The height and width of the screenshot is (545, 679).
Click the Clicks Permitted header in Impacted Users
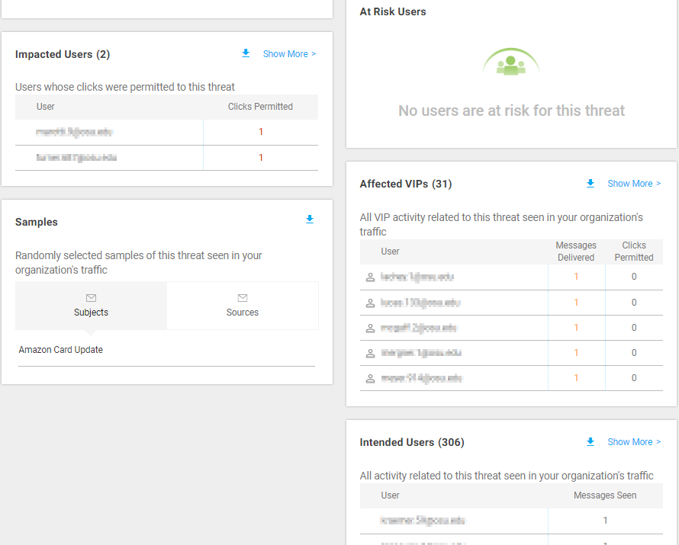pyautogui.click(x=260, y=107)
